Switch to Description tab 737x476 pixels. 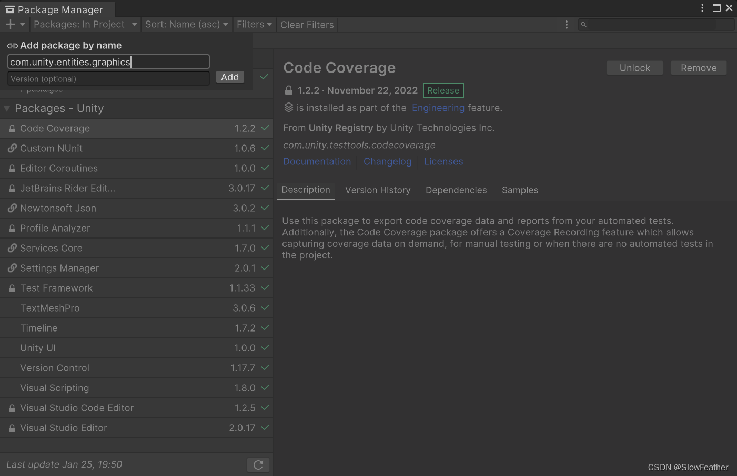306,190
